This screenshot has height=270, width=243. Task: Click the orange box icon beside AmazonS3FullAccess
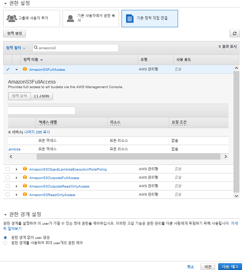point(25,69)
